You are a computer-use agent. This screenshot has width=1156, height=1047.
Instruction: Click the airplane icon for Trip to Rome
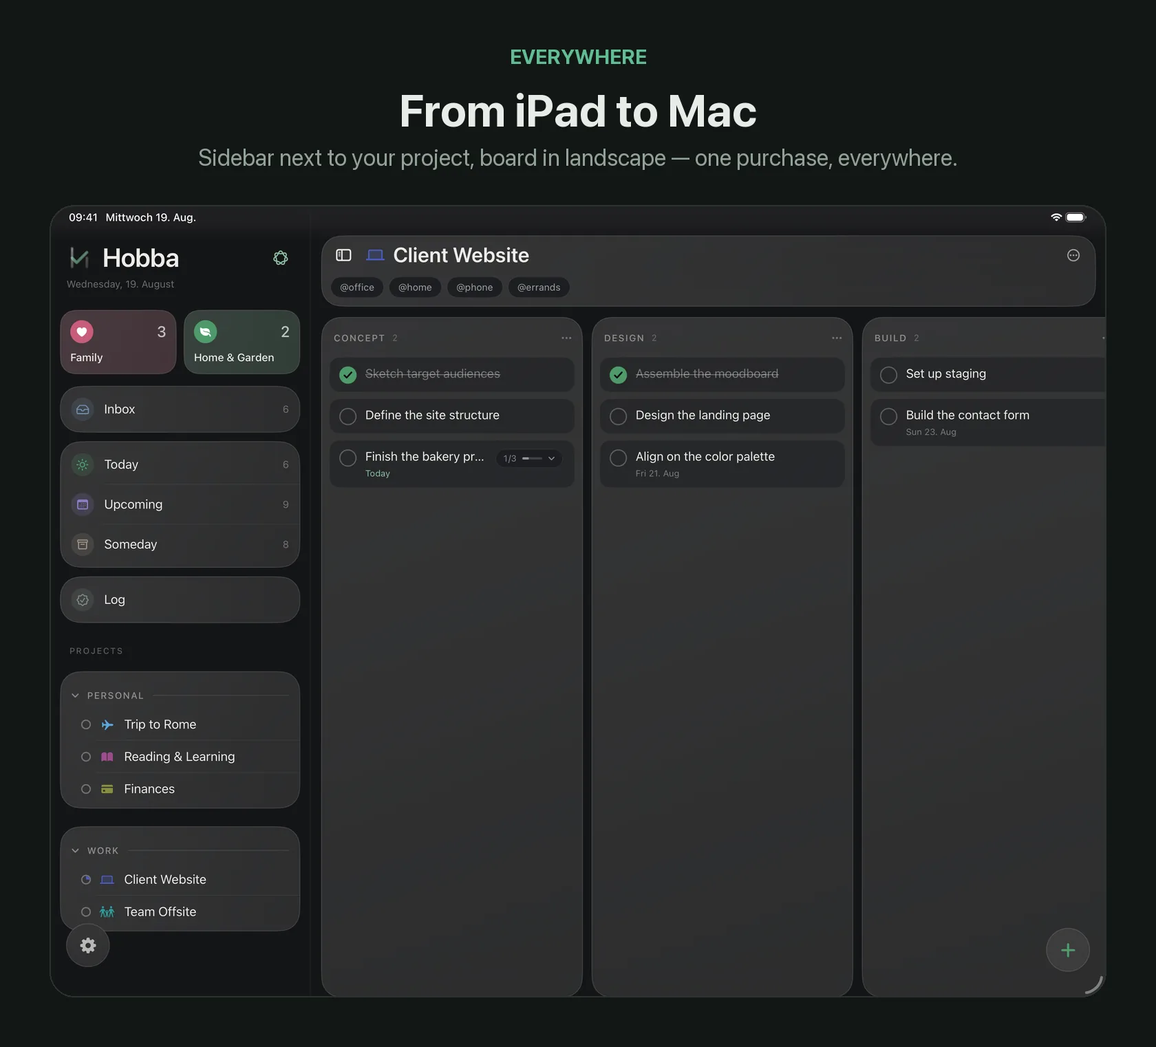pyautogui.click(x=107, y=724)
